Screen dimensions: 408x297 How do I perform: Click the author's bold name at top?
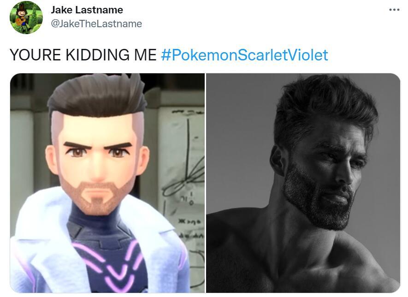click(x=87, y=10)
